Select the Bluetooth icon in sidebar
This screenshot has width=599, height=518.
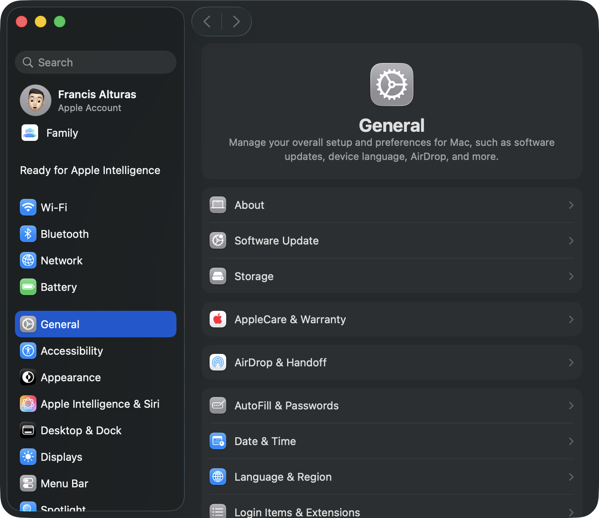[x=28, y=234]
